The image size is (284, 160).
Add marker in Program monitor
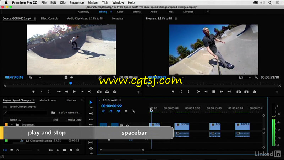point(173,92)
